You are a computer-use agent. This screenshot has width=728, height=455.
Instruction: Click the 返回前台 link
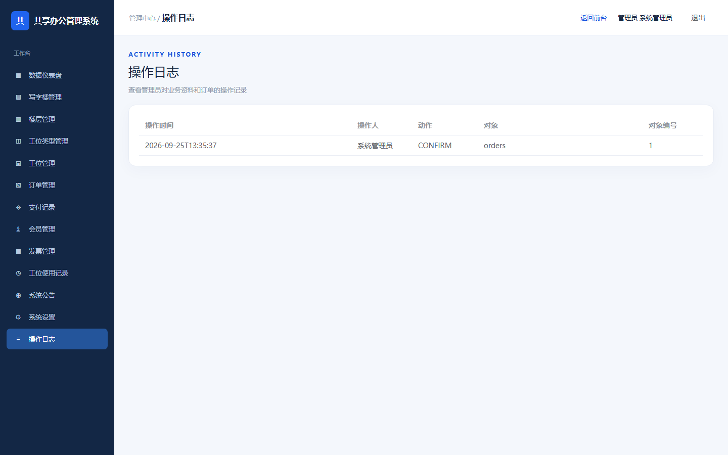click(x=594, y=18)
